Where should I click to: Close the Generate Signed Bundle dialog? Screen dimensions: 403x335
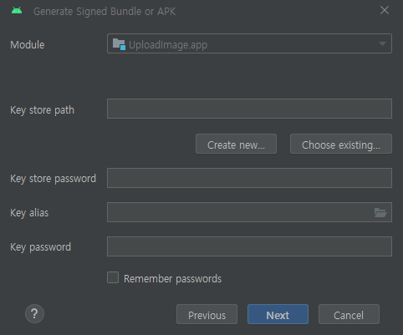385,10
